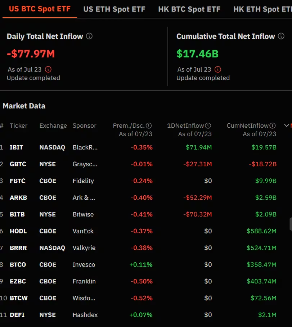The height and width of the screenshot is (327, 292).
Task: Click NASDAQ exchange in IBIT row
Action: point(53,147)
